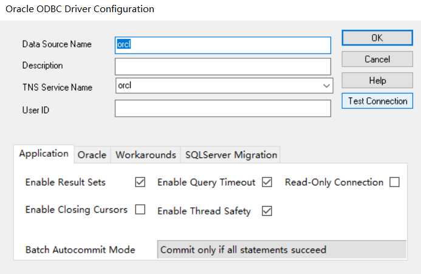
Task: Click the Description label
Action: [x=43, y=65]
